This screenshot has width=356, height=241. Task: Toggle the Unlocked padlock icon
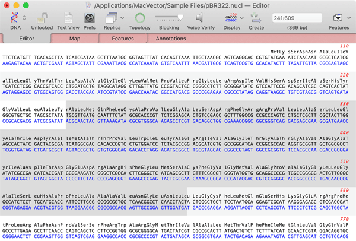(x=42, y=18)
